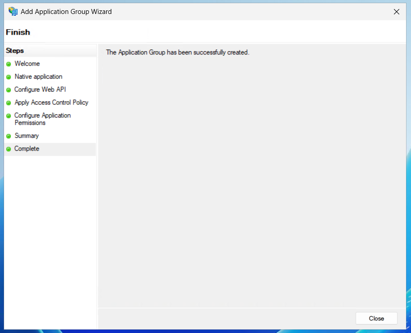Select the Summary step
Image resolution: width=411 pixels, height=333 pixels.
[x=27, y=136]
